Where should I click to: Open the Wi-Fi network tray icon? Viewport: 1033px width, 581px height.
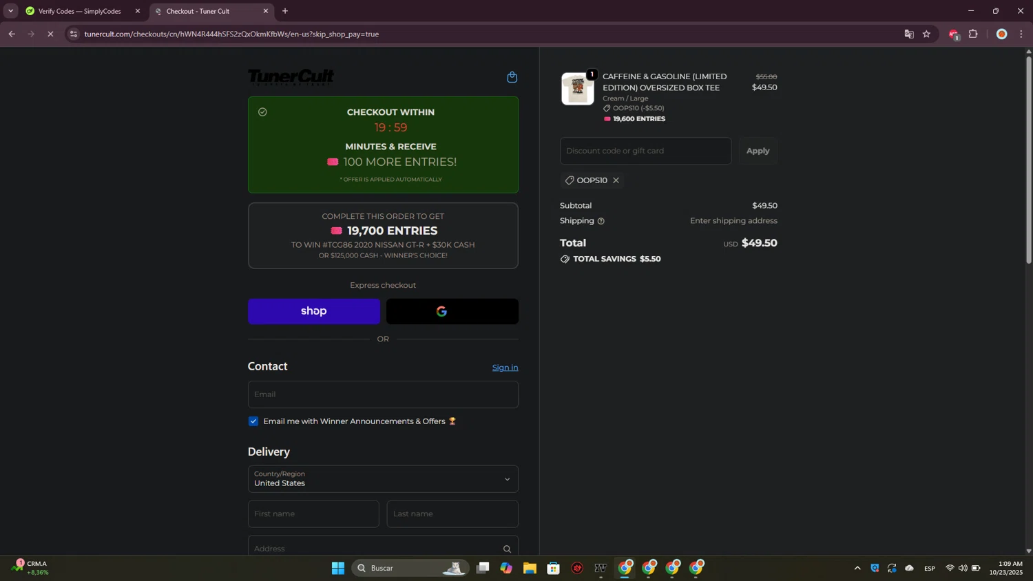[950, 568]
